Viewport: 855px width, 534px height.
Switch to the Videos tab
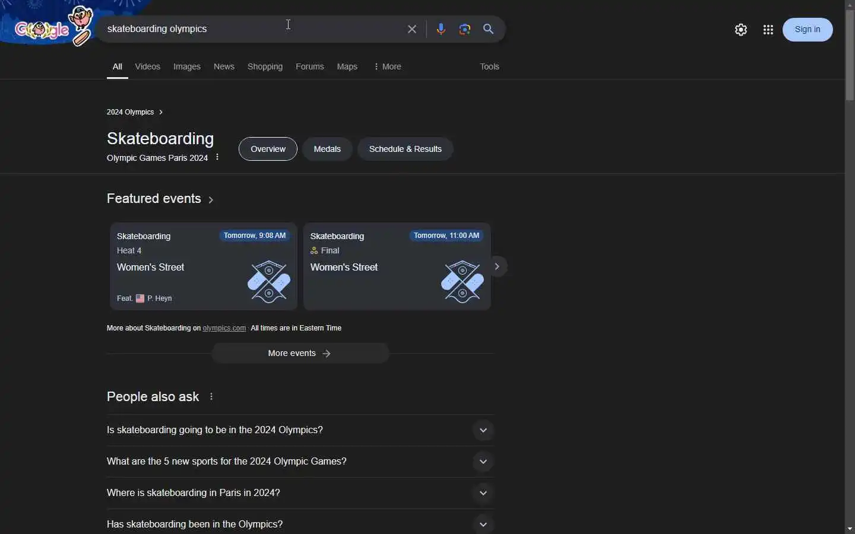(x=148, y=66)
